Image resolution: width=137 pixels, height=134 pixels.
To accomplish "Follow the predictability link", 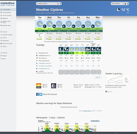I will click(x=64, y=42).
